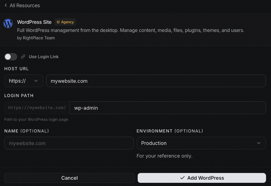Click the WordPress Site title
This screenshot has height=186, width=271.
[34, 22]
